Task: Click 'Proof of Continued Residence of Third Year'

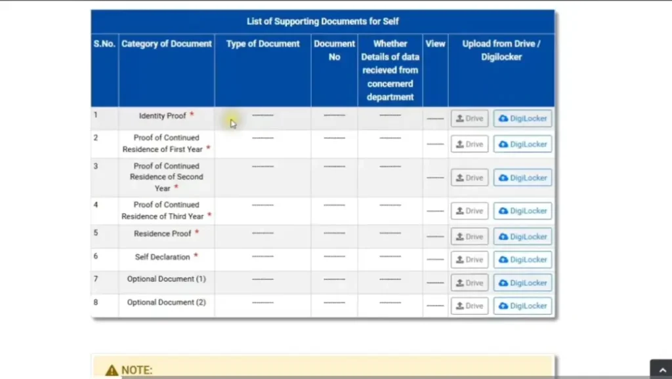Action: point(163,210)
